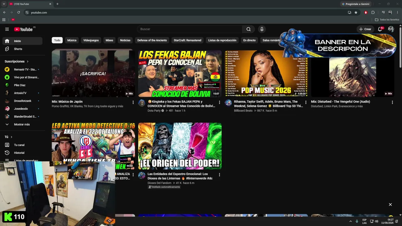Select the Todo filter chip
Screen dimensions: 402x226
click(x=57, y=40)
